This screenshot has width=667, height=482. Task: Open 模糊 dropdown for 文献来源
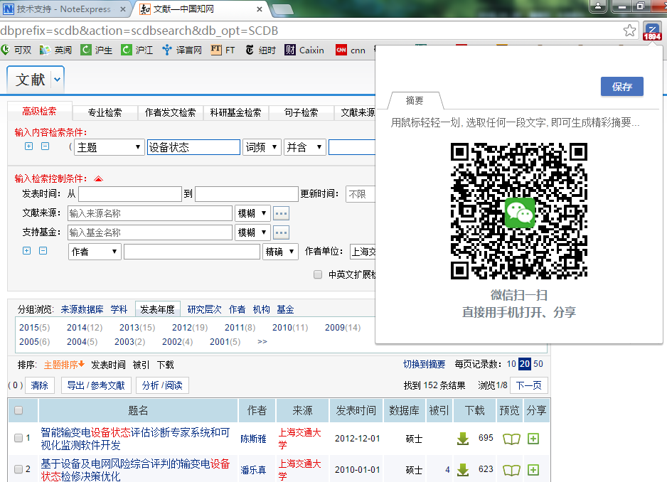(252, 213)
